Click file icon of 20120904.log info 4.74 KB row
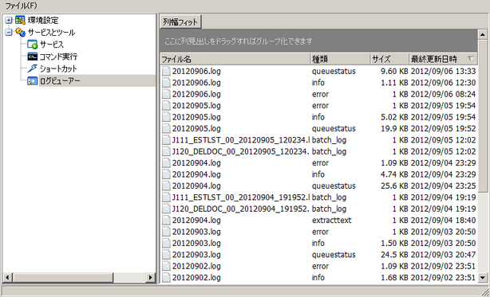The height and width of the screenshot is (297, 490). coord(166,174)
